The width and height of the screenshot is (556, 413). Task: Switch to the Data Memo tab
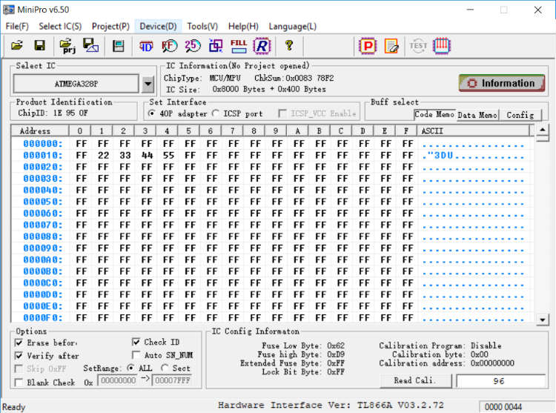477,115
